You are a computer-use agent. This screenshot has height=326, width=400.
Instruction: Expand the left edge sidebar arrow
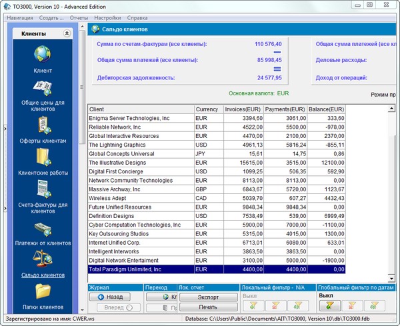4,128
